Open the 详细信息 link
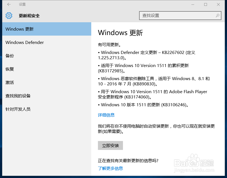Screen dimensions: 227x178 [106, 115]
